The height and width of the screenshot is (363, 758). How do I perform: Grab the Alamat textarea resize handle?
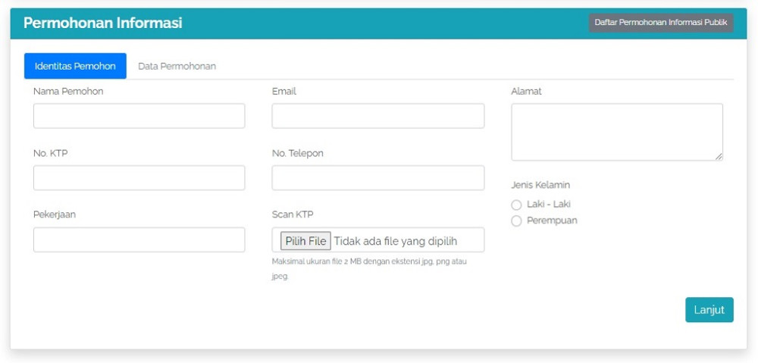point(718,156)
